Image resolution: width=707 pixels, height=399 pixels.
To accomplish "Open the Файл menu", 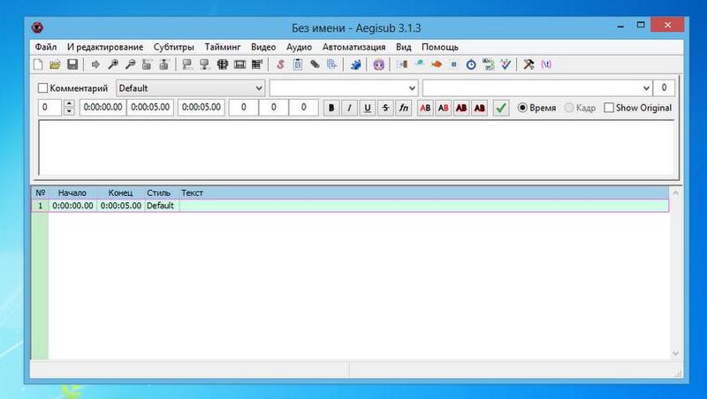I will tap(46, 47).
